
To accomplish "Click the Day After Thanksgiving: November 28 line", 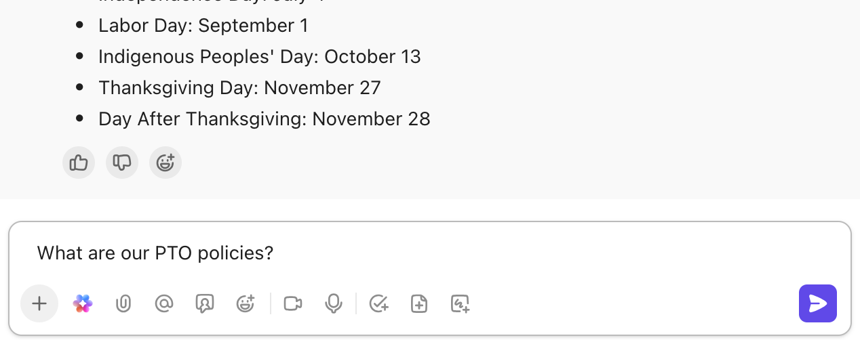I will [264, 119].
